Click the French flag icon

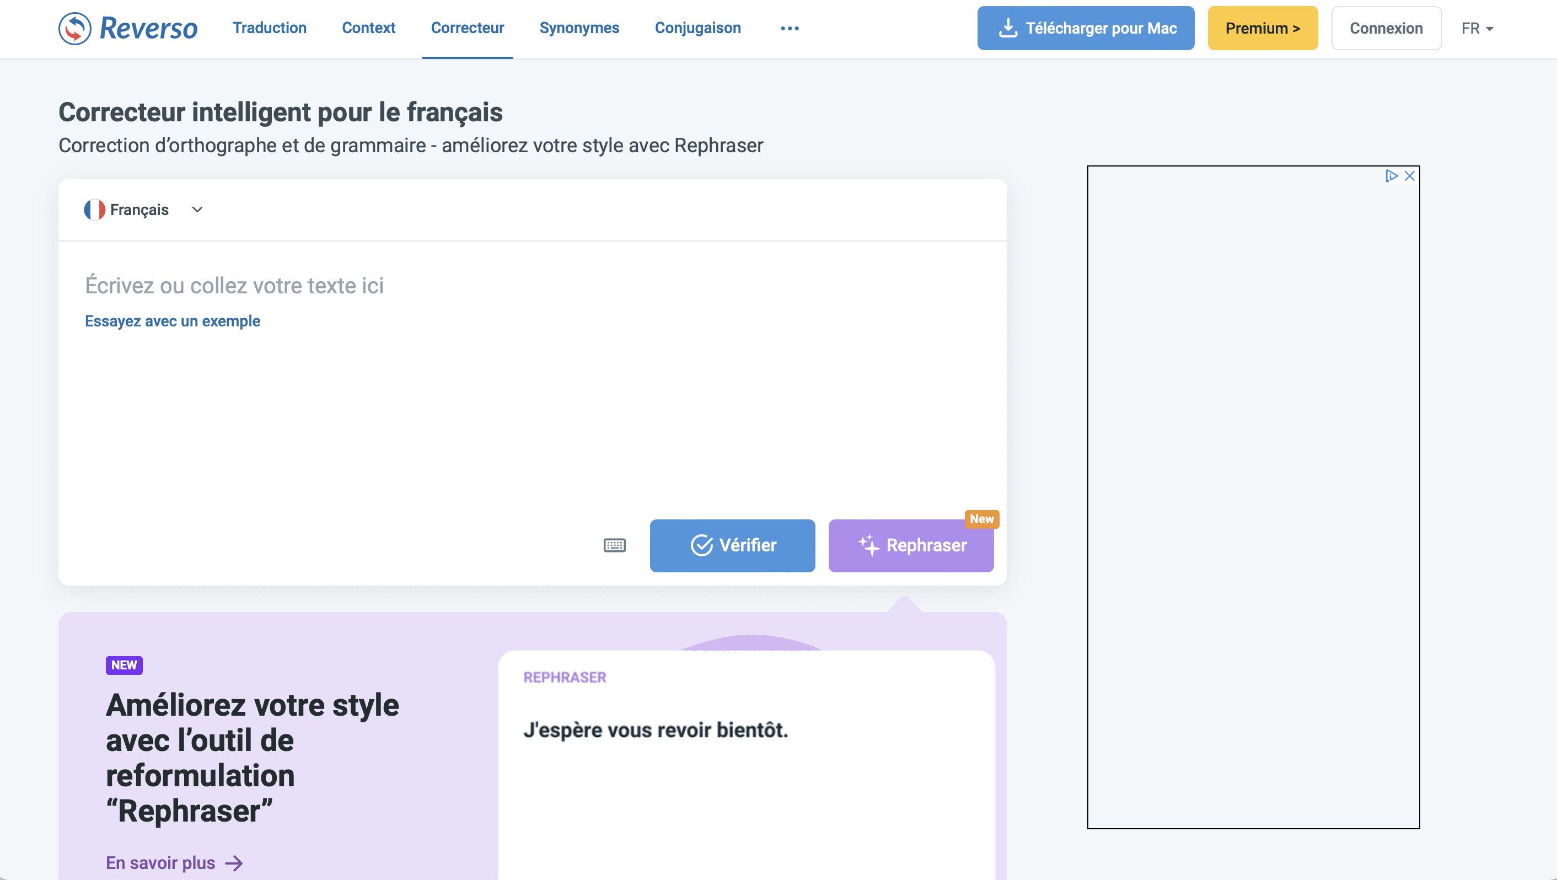coord(94,209)
